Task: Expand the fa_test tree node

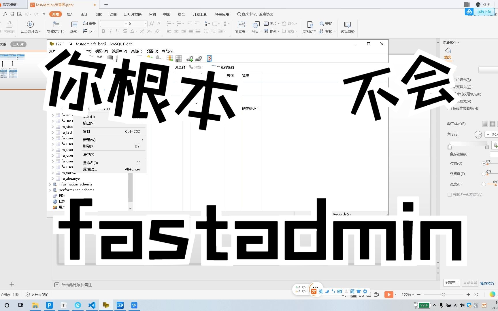Action: coord(53,132)
